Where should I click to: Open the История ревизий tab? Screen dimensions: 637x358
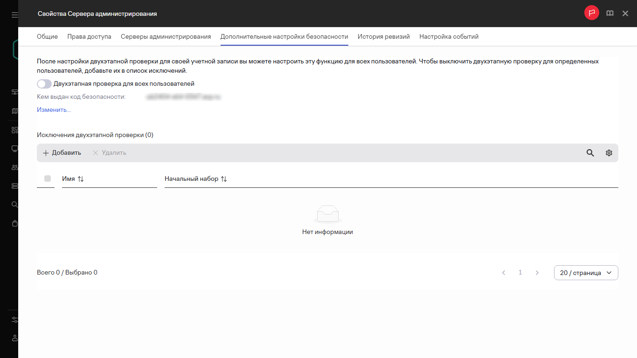pyautogui.click(x=383, y=36)
